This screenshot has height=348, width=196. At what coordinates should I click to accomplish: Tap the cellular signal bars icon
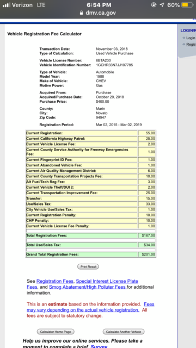(7, 5)
